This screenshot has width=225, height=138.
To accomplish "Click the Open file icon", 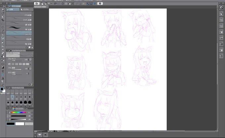I will (x=45, y=4).
